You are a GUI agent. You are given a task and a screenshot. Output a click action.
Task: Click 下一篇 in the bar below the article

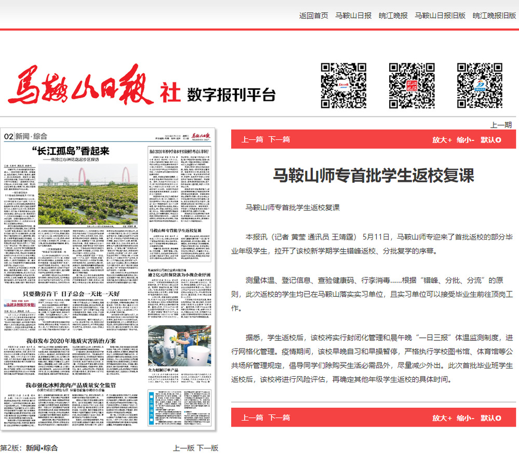pyautogui.click(x=279, y=418)
